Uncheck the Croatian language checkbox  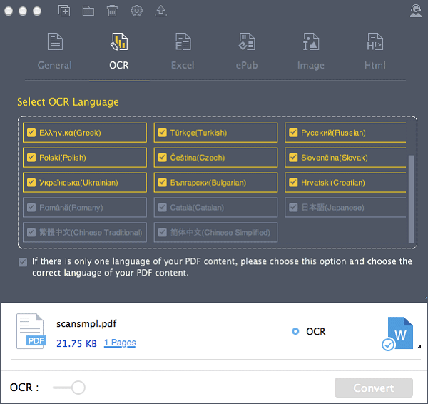(293, 182)
